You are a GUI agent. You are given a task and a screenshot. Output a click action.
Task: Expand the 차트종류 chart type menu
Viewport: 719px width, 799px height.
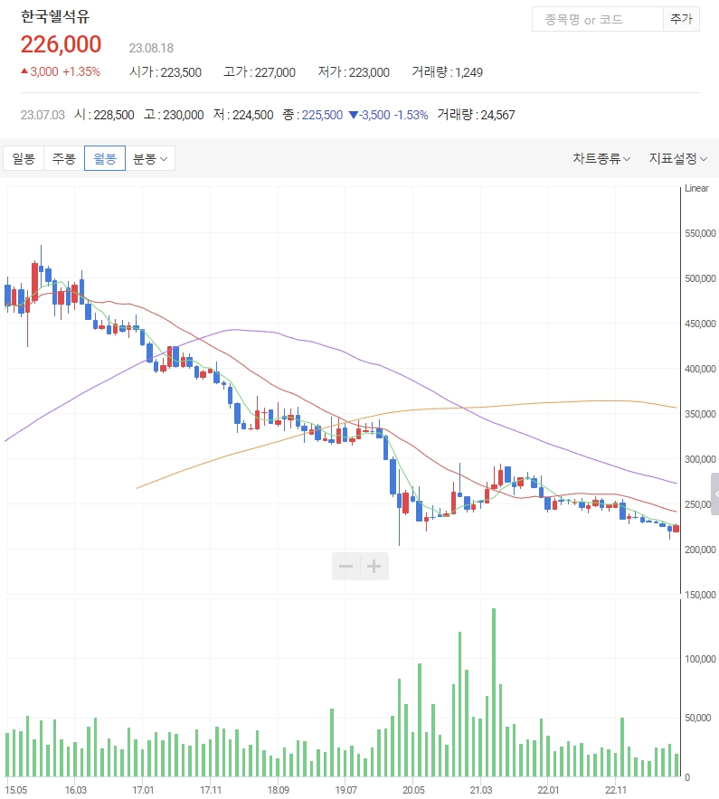click(601, 158)
